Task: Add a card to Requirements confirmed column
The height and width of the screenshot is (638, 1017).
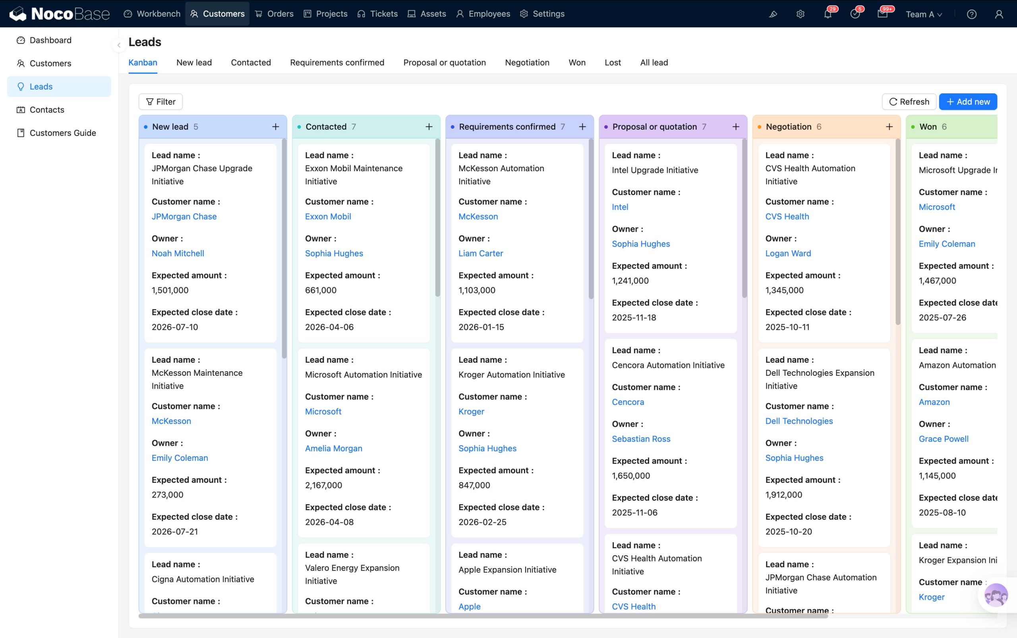Action: (582, 127)
